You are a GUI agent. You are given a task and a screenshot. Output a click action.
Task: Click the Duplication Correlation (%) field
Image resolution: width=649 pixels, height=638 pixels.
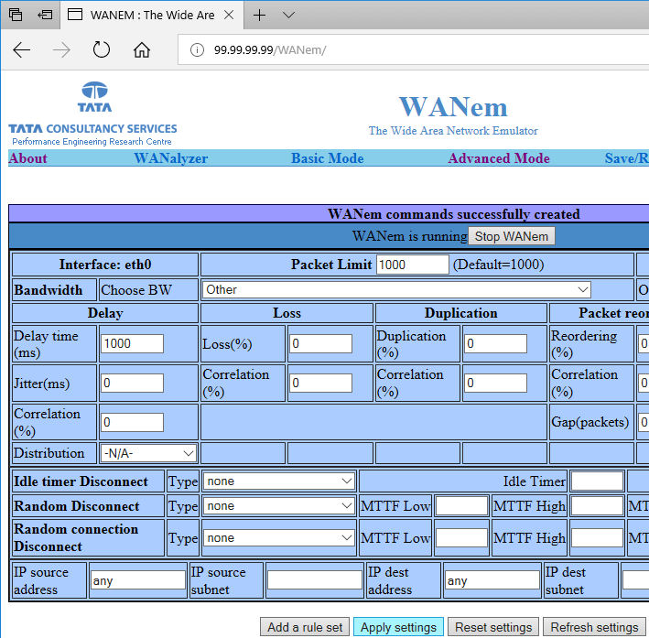point(495,383)
